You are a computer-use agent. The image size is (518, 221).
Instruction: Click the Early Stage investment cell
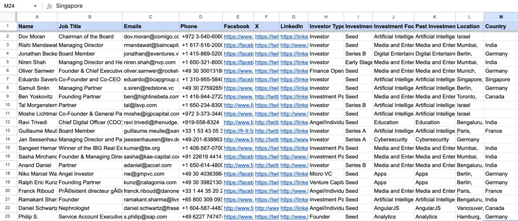[358, 62]
